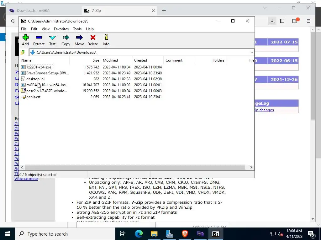Open the Help menu
Screen dimensions: 321x240
pos(90,29)
